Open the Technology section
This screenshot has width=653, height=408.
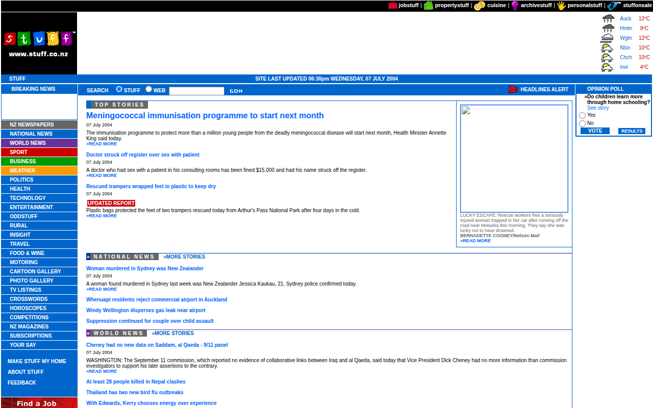pyautogui.click(x=39, y=198)
